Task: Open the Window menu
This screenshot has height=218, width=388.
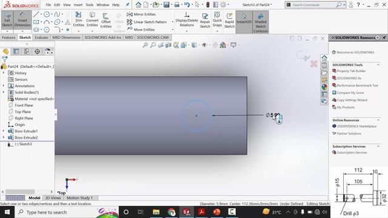Action: pos(102,5)
